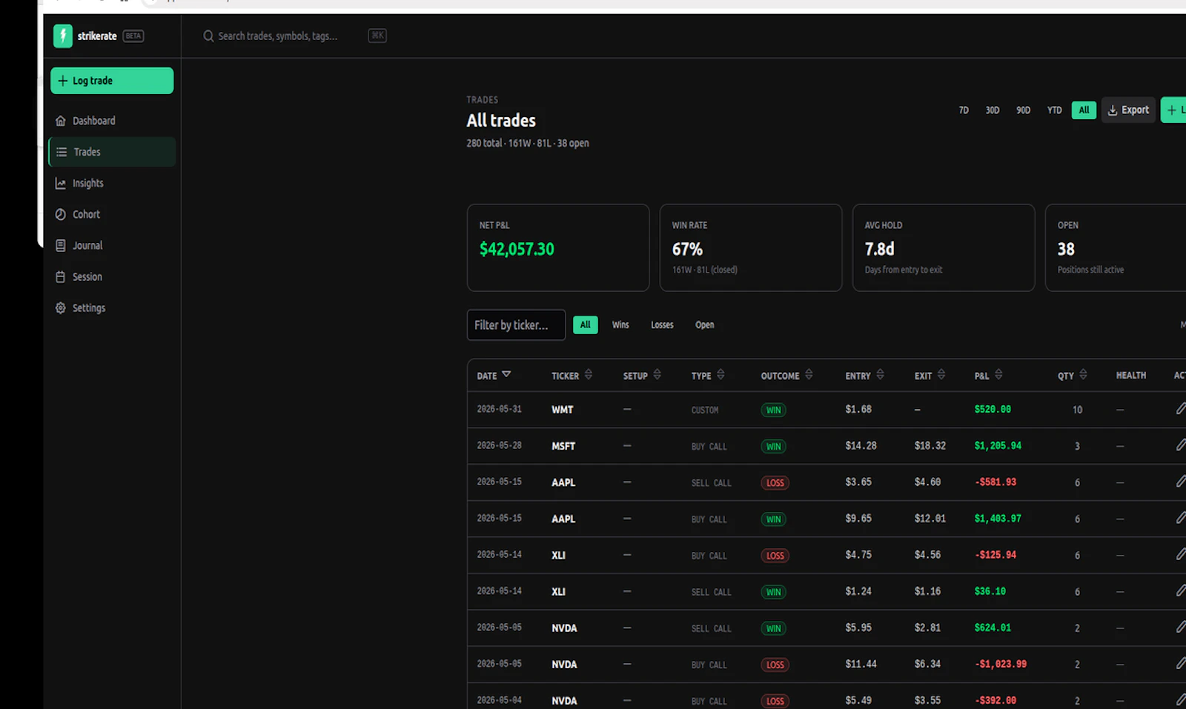This screenshot has height=709, width=1186.
Task: Sort table by TYPE column
Action: coord(708,376)
